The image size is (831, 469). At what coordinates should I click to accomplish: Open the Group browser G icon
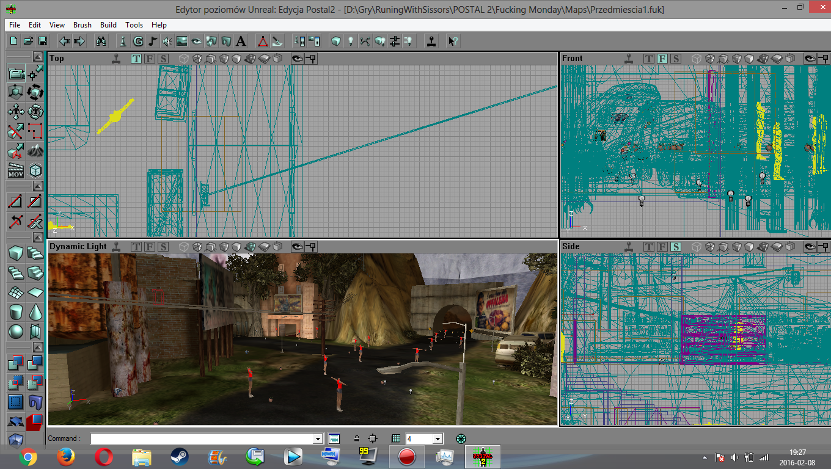(138, 41)
